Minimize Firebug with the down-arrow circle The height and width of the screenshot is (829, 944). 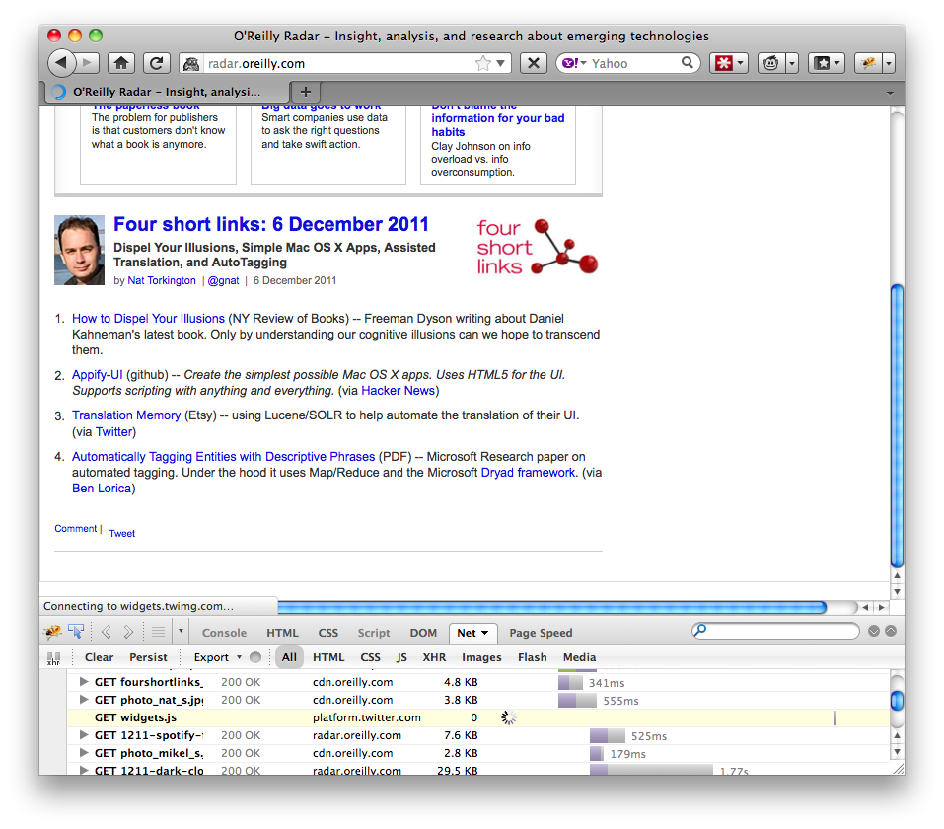pos(874,631)
